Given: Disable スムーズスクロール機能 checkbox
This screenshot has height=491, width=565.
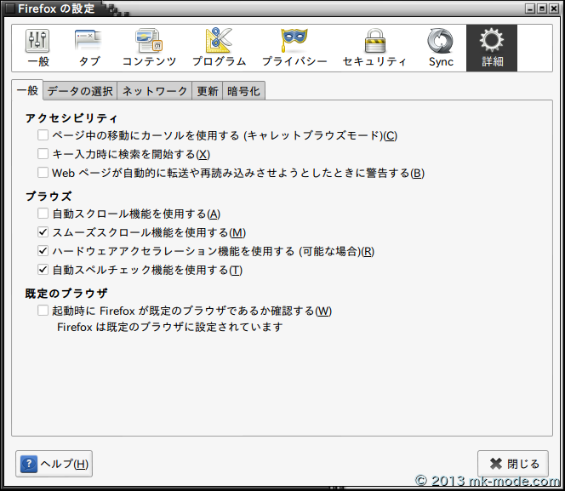Looking at the screenshot, I should 43,232.
